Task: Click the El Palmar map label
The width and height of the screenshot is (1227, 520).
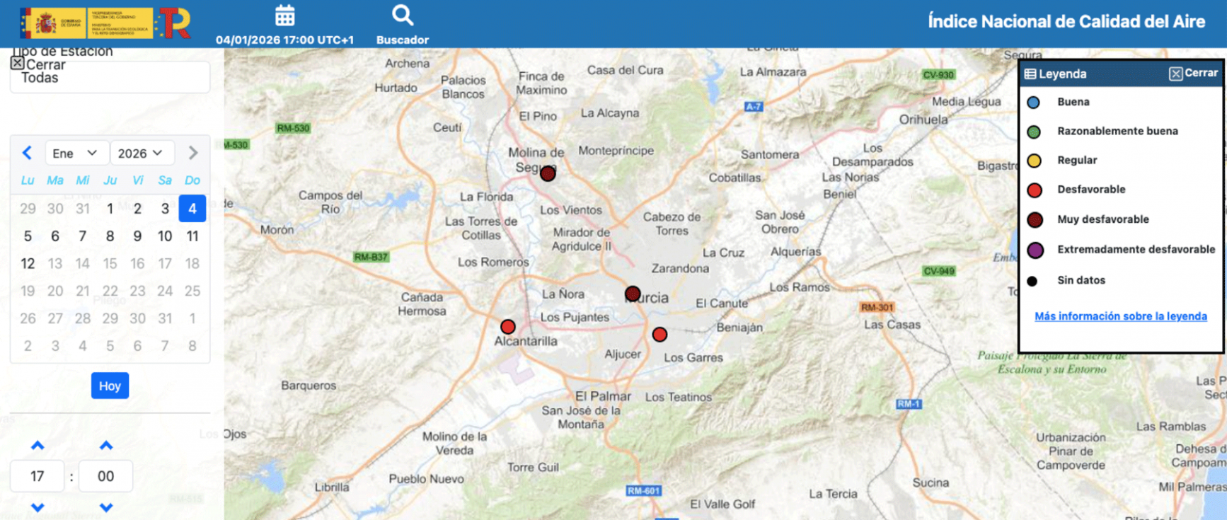Action: click(603, 396)
